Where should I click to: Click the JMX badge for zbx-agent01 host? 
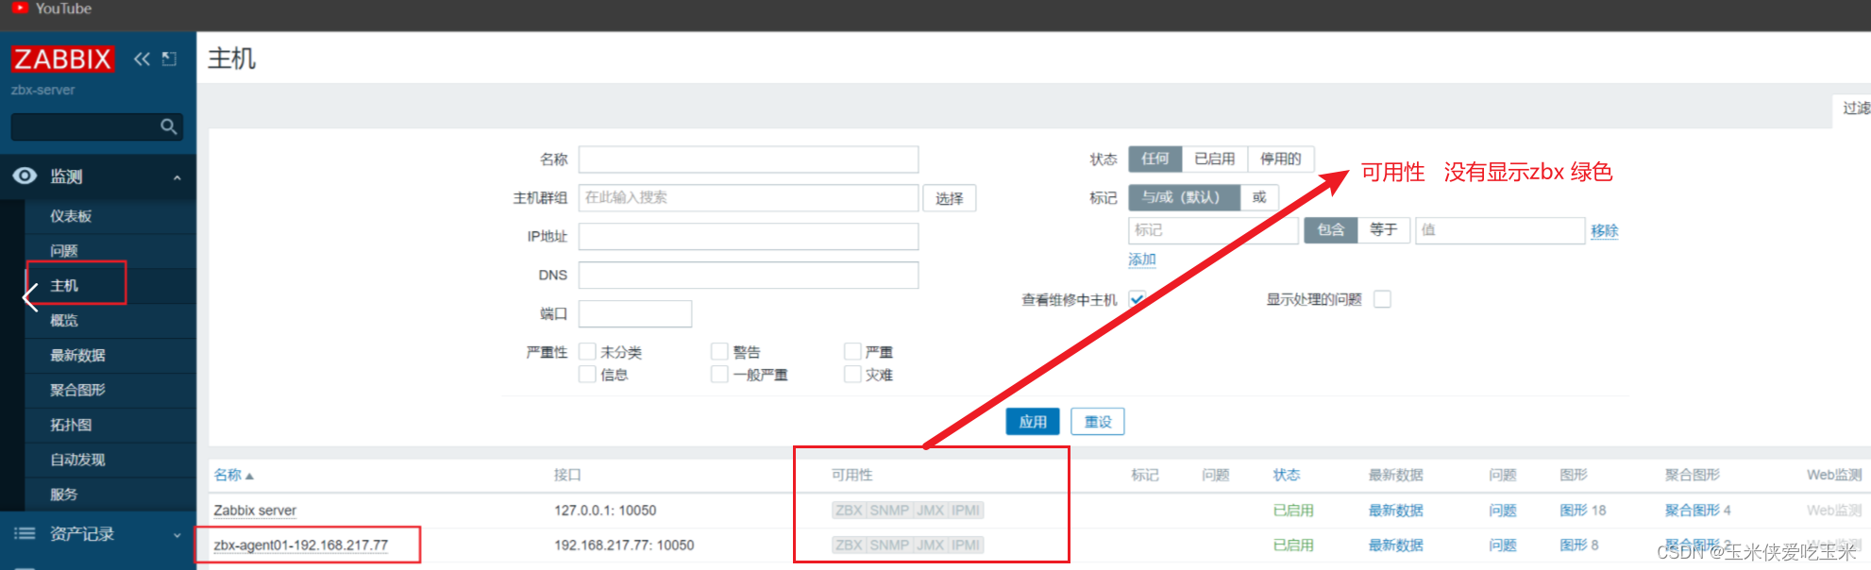(930, 545)
